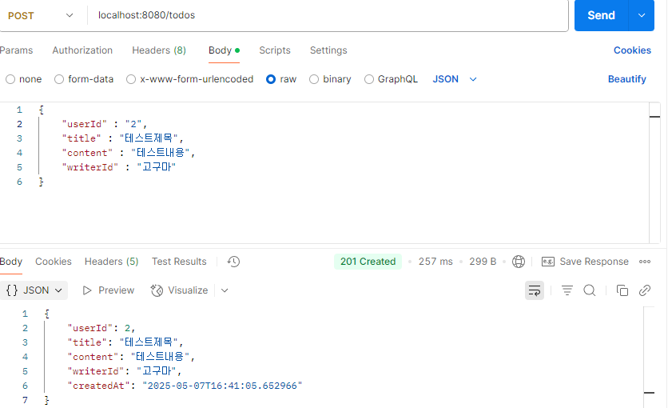Screen dimensions: 668x408
Task: Expand the Visualize chevron dropdown
Action: point(225,290)
